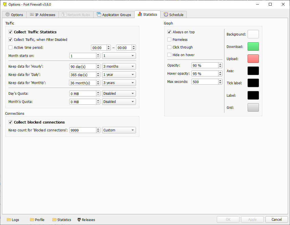Click the Application Groups window icon
The image size is (290, 225).
99,15
